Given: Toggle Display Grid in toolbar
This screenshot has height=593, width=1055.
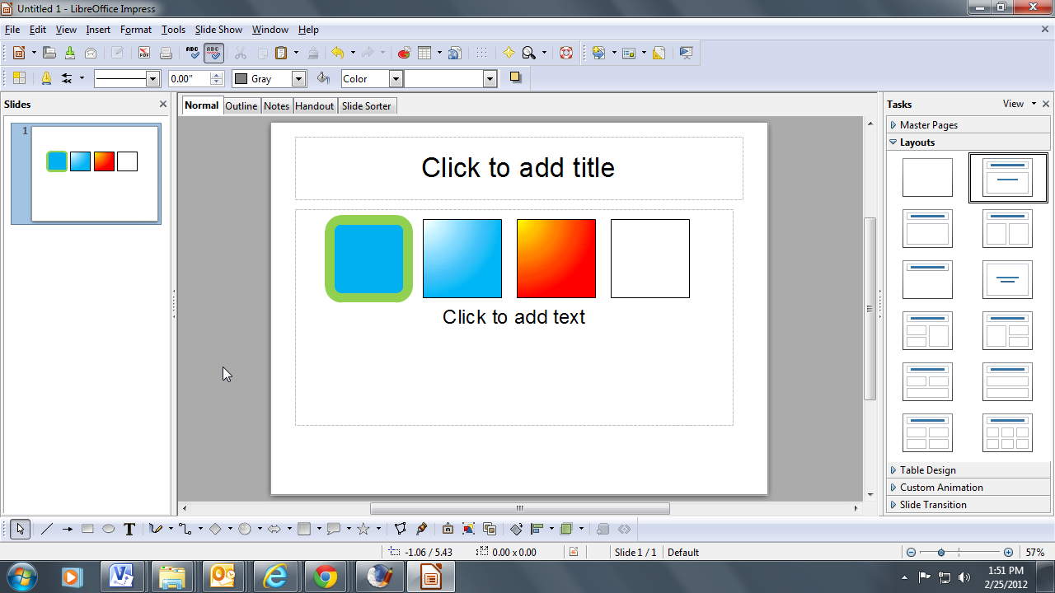Looking at the screenshot, I should coord(481,53).
